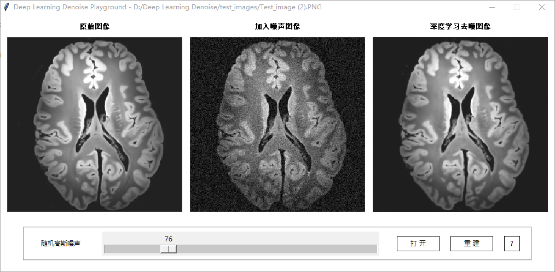Image resolution: width=555 pixels, height=272 pixels.
Task: Click the disabled maximize window button
Action: [x=517, y=7]
